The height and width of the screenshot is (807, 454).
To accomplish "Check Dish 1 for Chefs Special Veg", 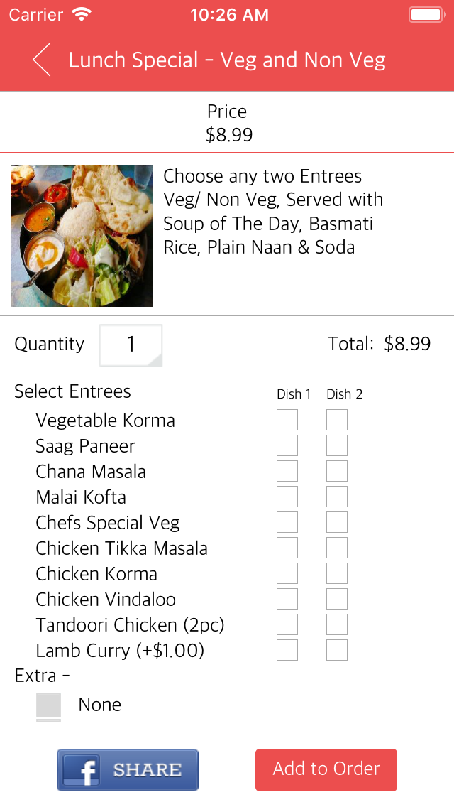I will tap(287, 523).
